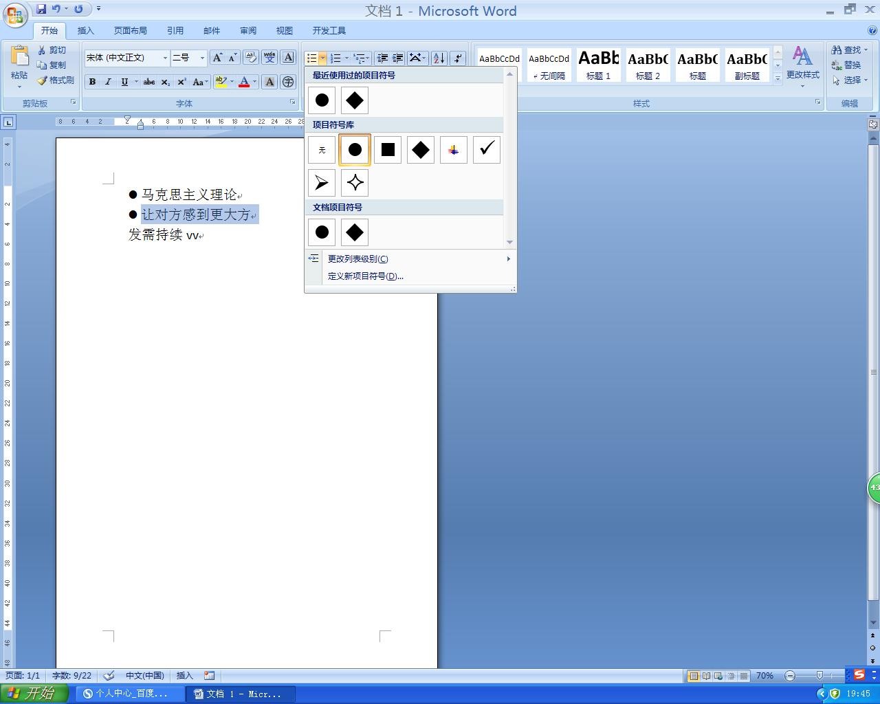880x704 pixels.
Task: Apply the 无间隔 style
Action: click(x=549, y=65)
